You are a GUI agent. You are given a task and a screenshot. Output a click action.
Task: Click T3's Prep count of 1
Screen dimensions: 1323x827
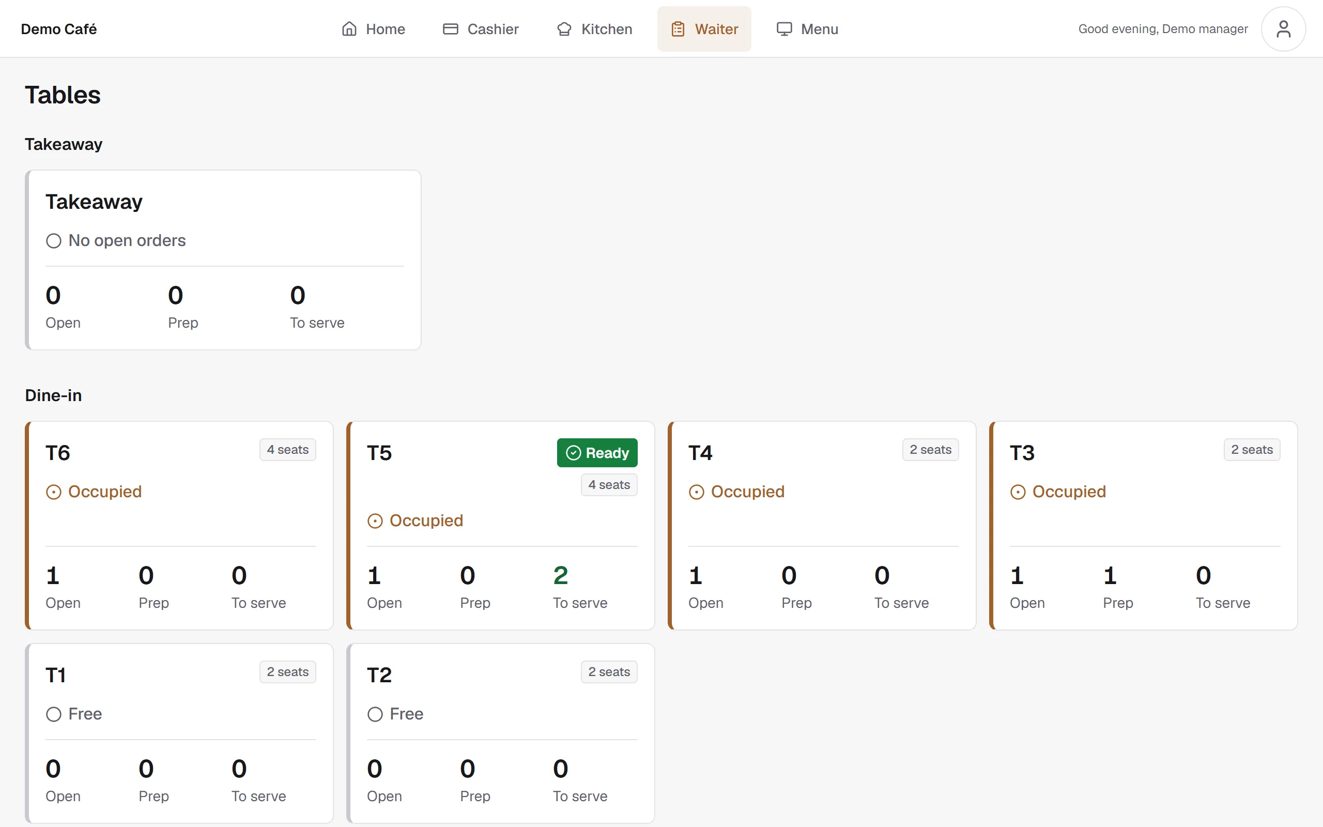click(x=1110, y=575)
